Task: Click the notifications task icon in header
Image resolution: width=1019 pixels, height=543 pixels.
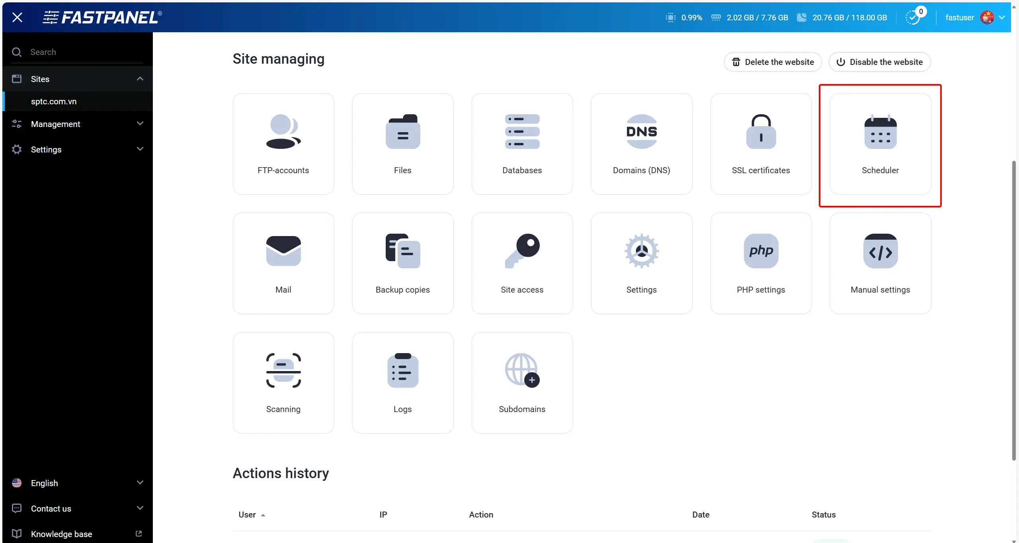Action: click(913, 18)
